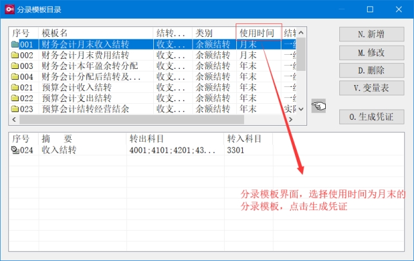Select row 财务会计分配后结转及...
The height and width of the screenshot is (261, 414).
153,77
